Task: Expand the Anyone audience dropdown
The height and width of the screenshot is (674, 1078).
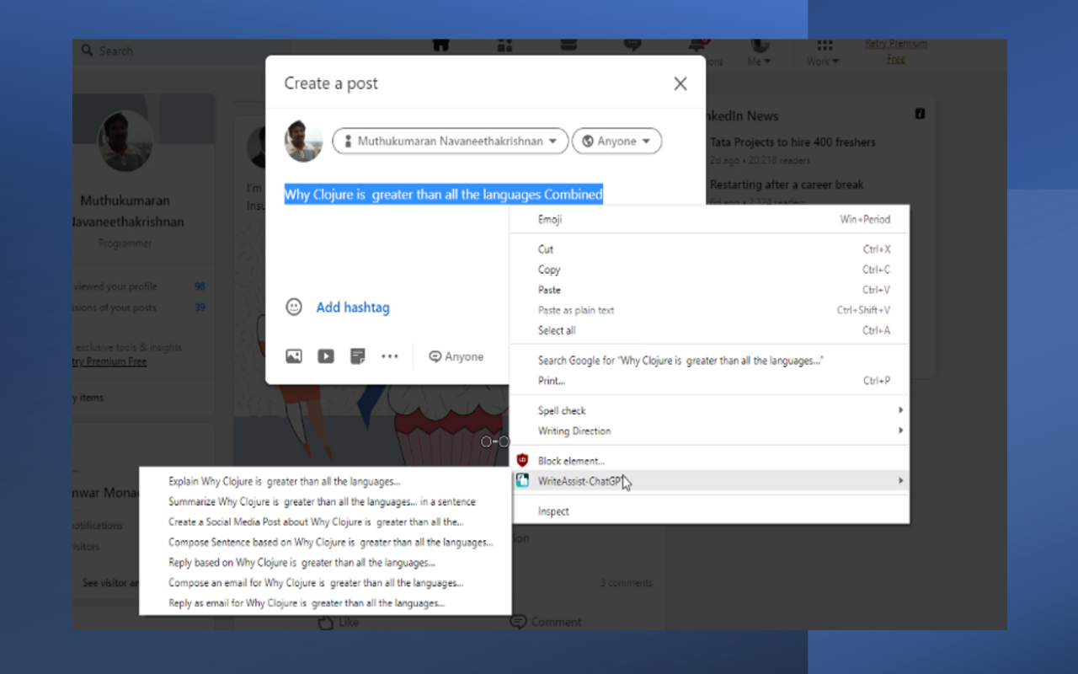Action: coord(617,141)
